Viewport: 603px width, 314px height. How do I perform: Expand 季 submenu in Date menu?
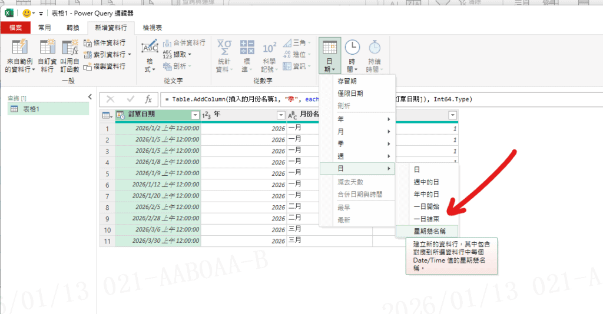(357, 143)
